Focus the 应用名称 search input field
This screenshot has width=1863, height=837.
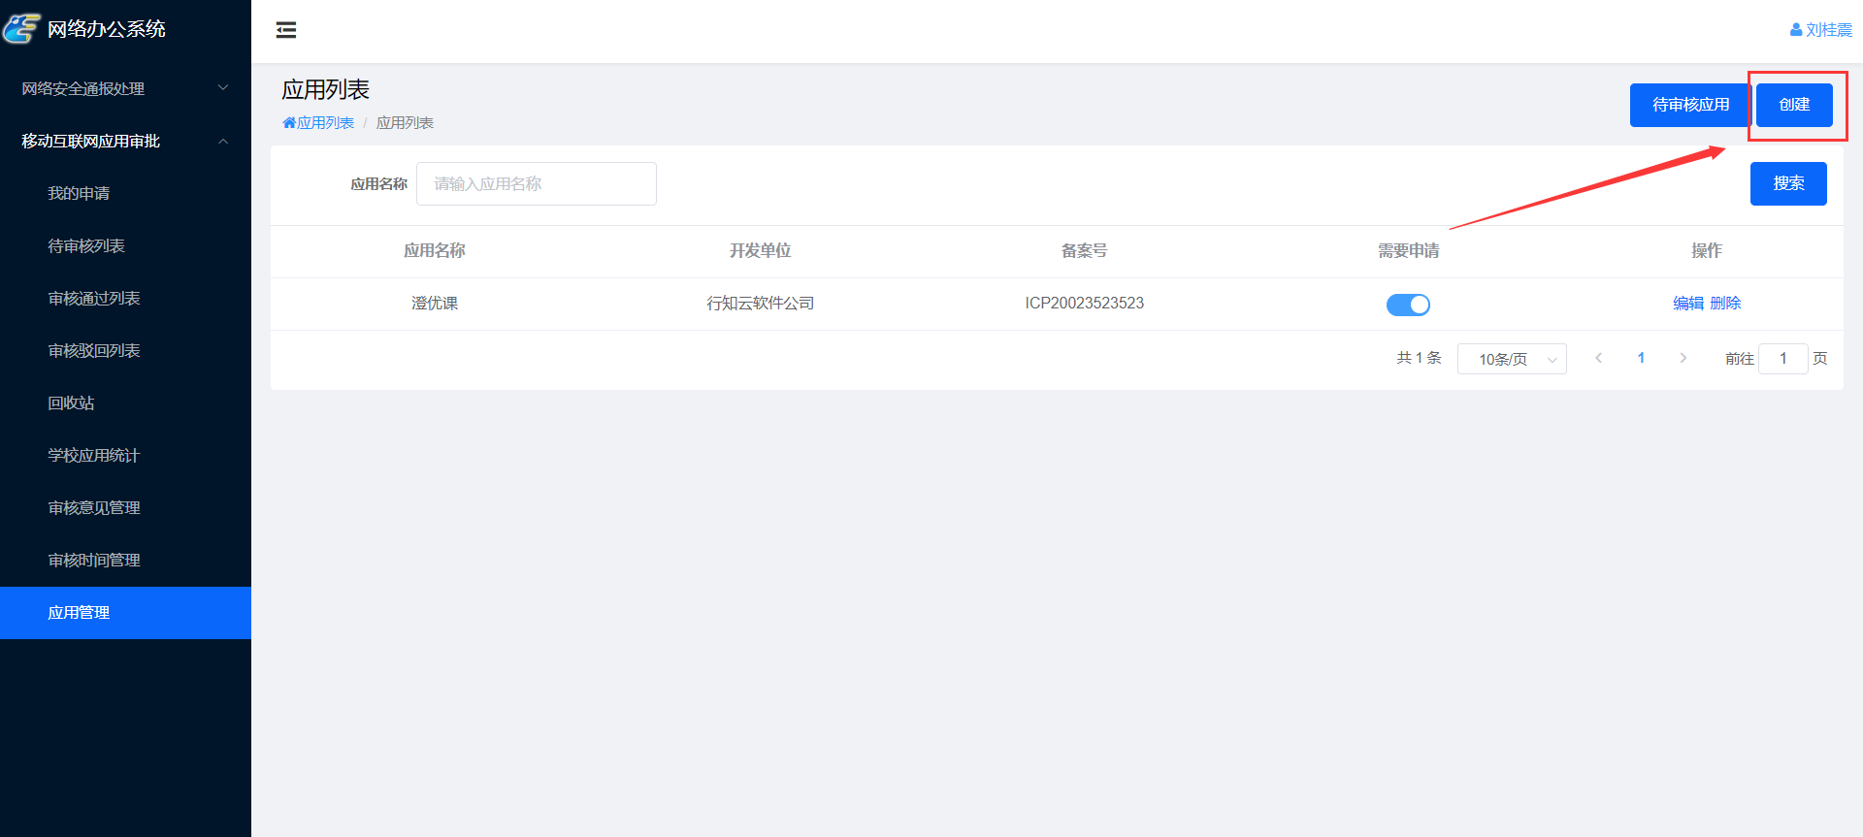click(537, 183)
